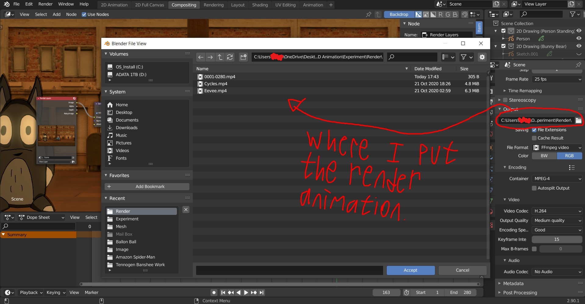Viewport: 585px width, 304px height.
Task: Hide 2D Drawing (Person Standing) collection
Action: click(579, 31)
